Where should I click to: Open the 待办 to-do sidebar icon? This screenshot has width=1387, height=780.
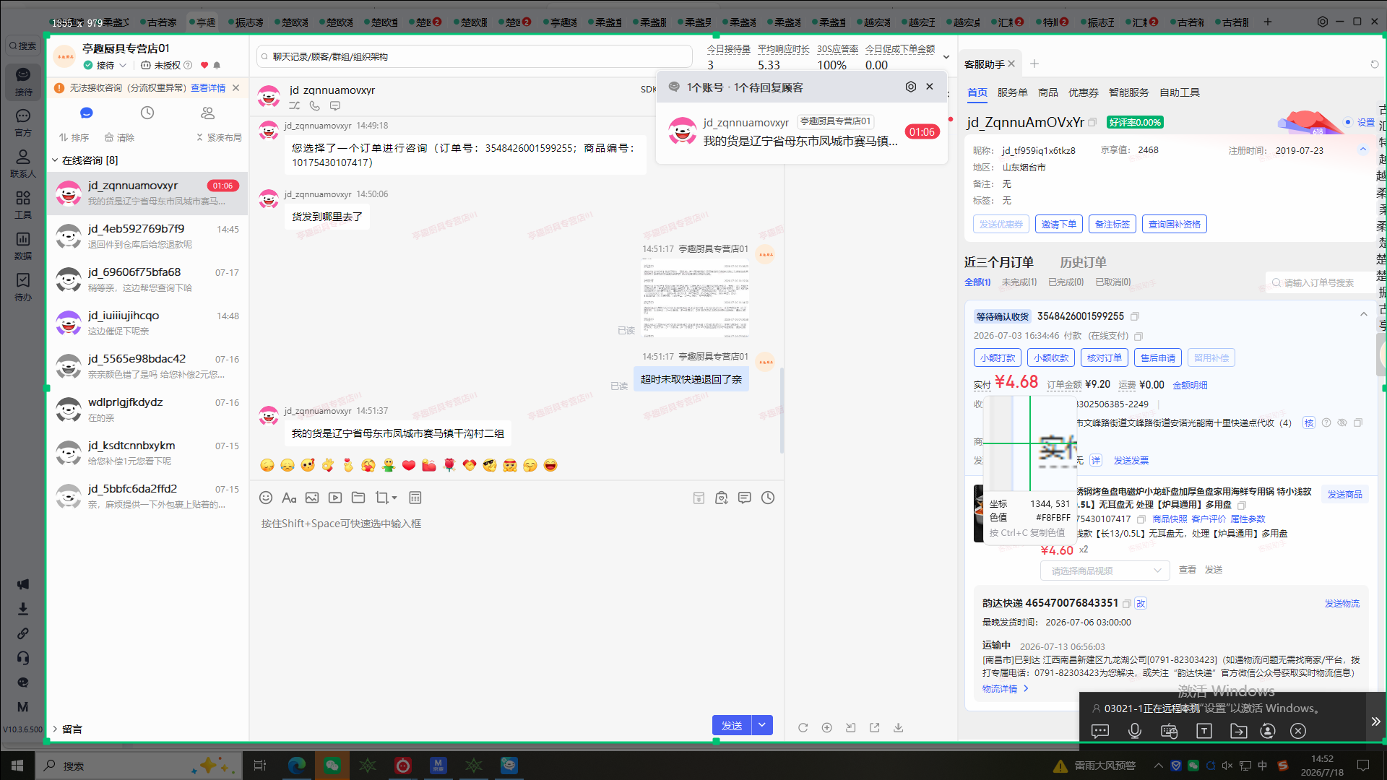pyautogui.click(x=23, y=287)
